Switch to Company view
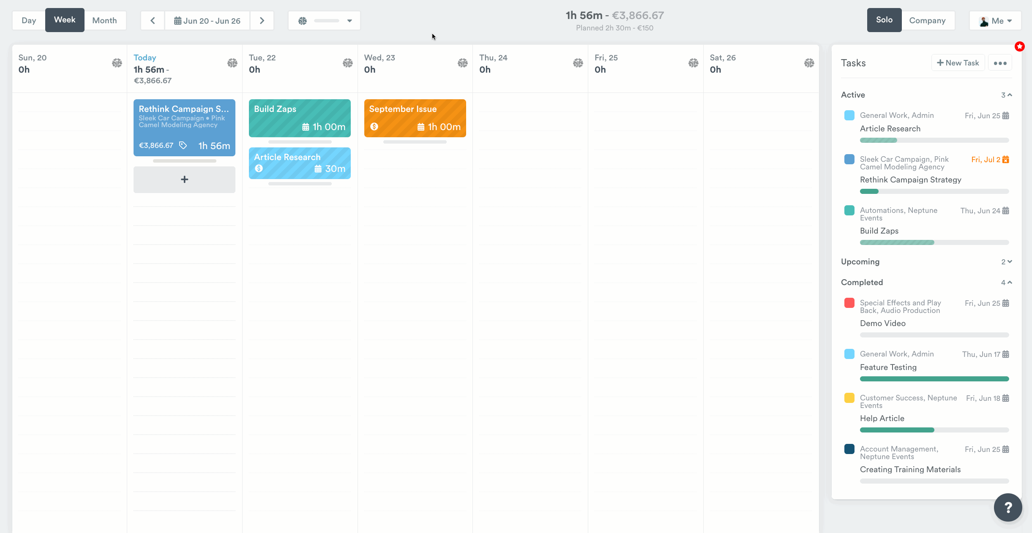 coord(928,20)
